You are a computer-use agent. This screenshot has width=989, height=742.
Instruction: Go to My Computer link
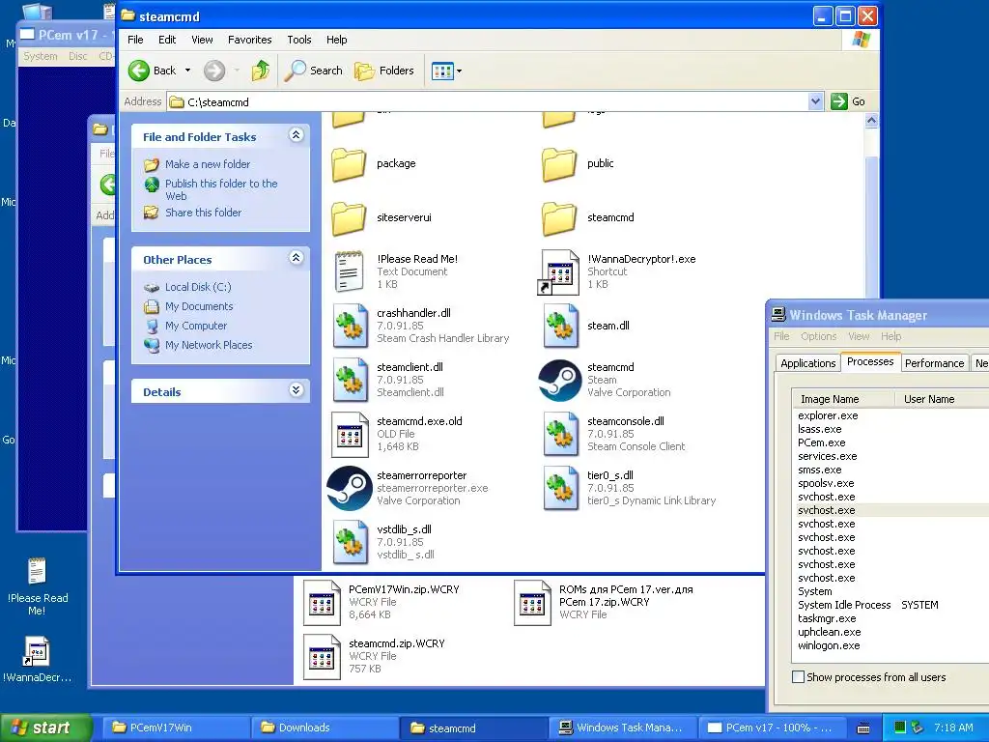pos(195,327)
